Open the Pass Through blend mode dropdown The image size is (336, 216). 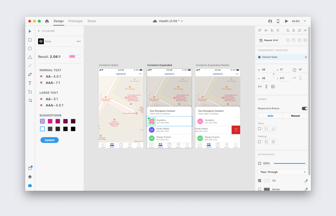point(282,172)
